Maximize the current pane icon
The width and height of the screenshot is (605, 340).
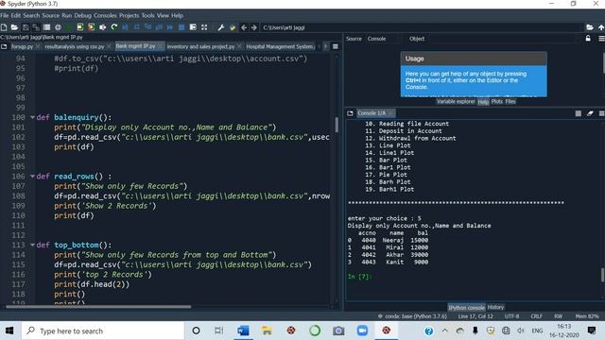(193, 27)
